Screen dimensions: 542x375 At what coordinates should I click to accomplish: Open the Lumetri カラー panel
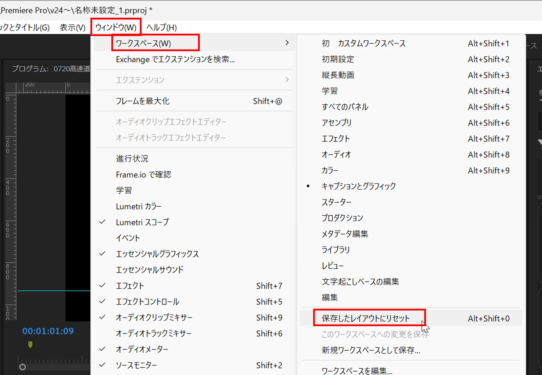pos(195,206)
